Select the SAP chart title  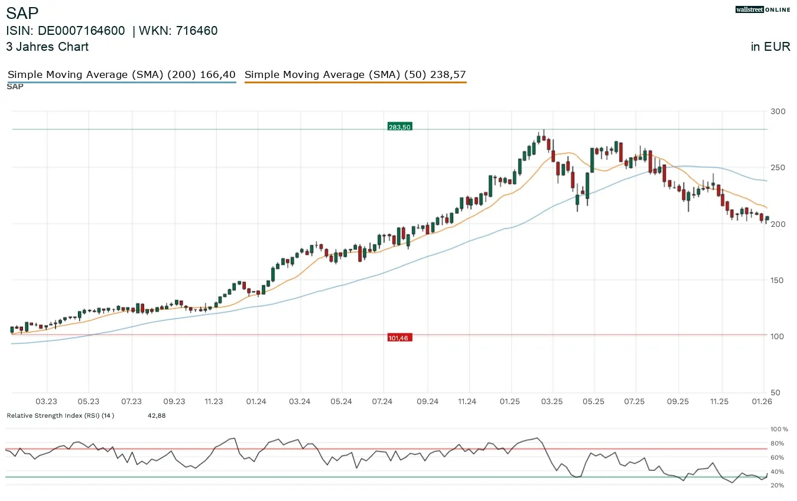pos(22,13)
